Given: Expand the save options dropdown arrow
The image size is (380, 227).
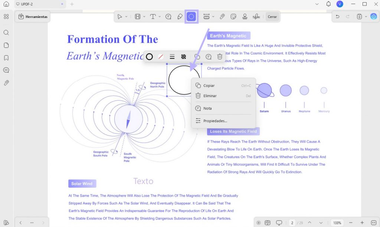Looking at the screenshot, I should click(x=366, y=17).
